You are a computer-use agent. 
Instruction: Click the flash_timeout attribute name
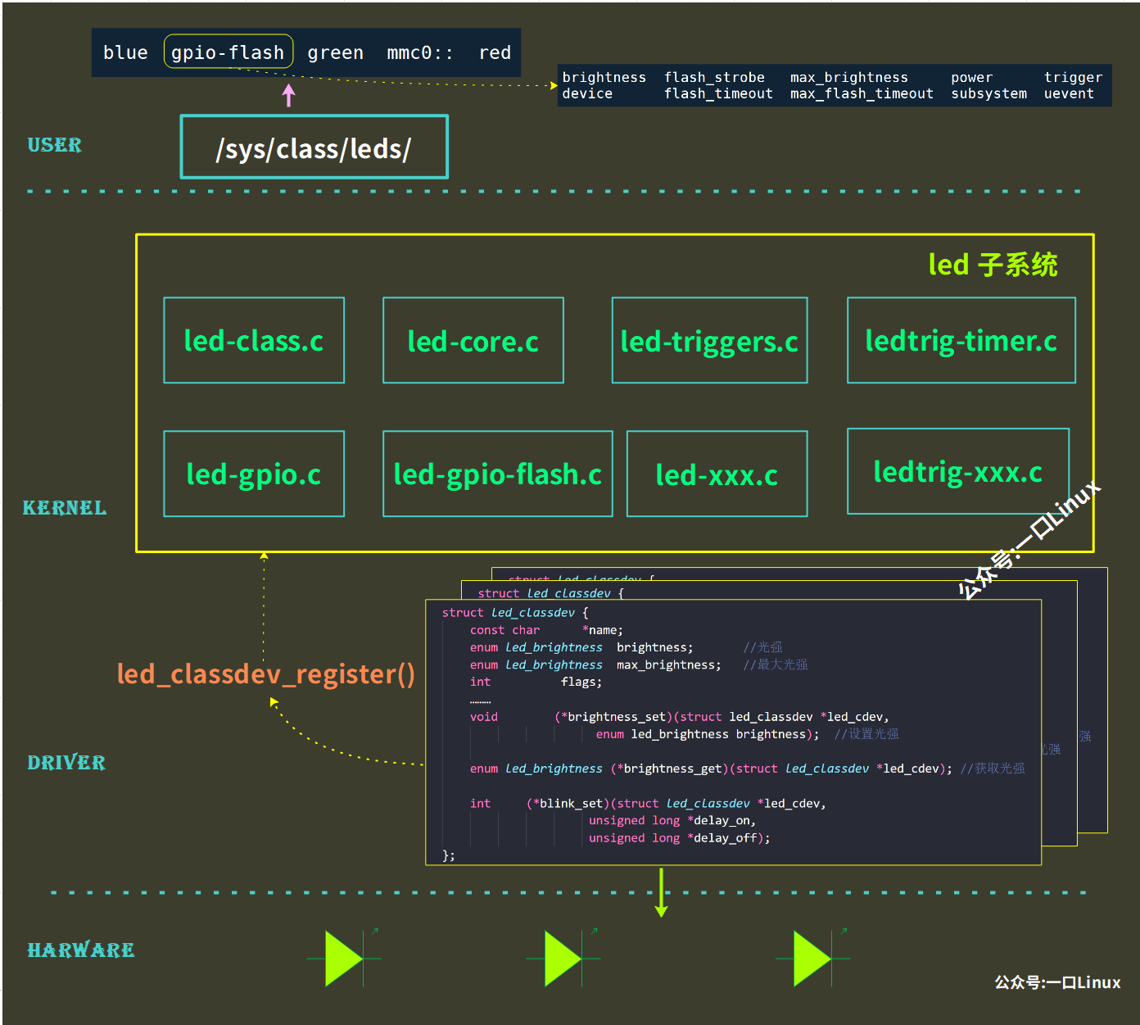(718, 93)
